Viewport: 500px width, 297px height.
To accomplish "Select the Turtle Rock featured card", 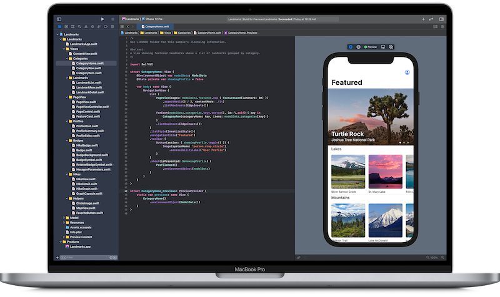I will pos(371,117).
